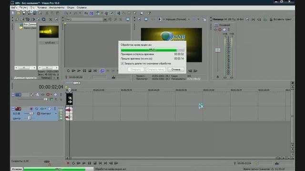The image size is (305, 171).
Task: Switch to the Проводник tab
Action: (46, 78)
